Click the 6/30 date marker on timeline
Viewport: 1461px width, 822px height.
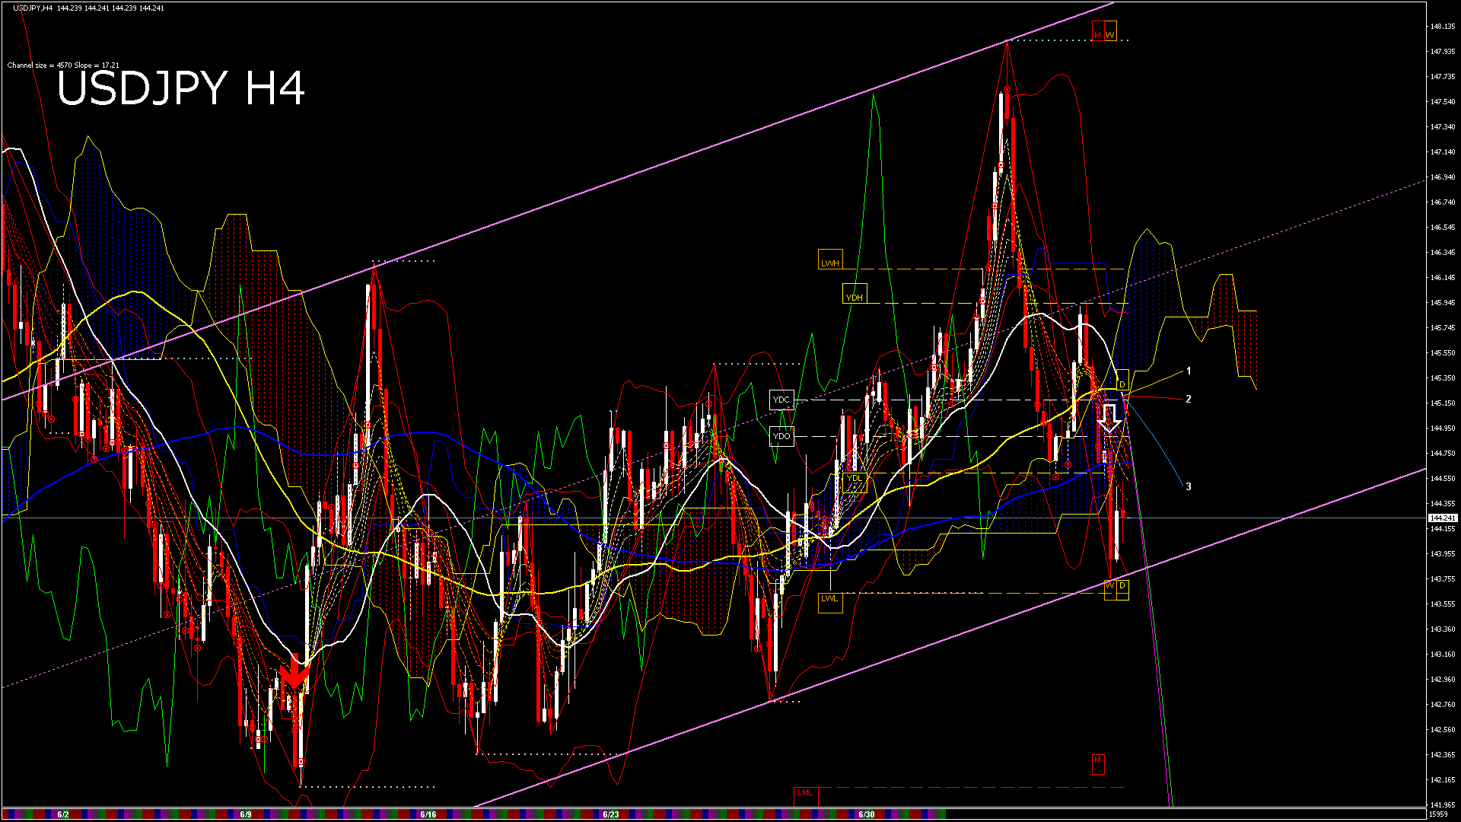click(x=866, y=814)
